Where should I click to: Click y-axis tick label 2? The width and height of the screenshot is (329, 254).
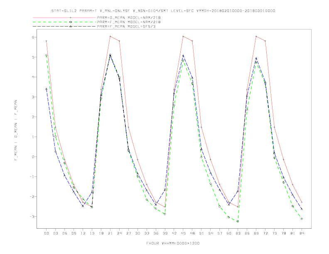[x=33, y=117]
